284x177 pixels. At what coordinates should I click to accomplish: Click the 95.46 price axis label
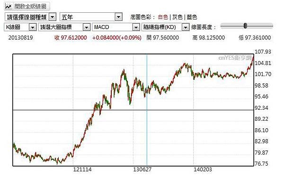pos(262,97)
